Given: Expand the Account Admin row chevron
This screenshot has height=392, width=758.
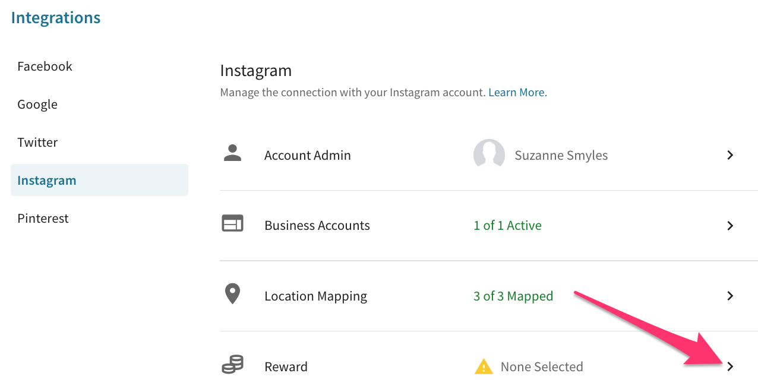Looking at the screenshot, I should point(730,155).
